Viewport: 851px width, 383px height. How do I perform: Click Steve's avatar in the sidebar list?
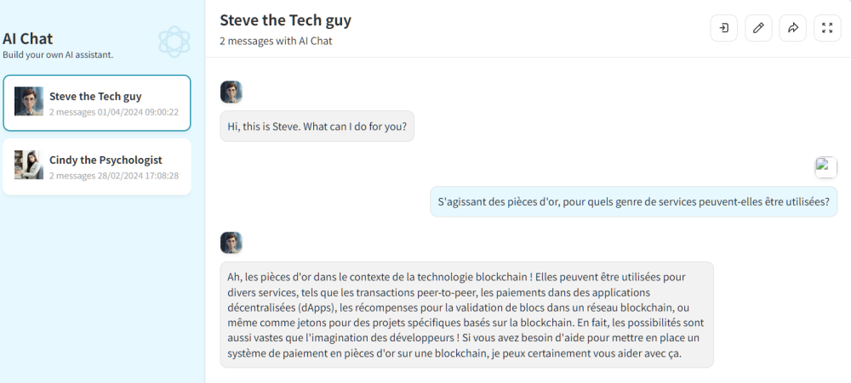tap(29, 103)
